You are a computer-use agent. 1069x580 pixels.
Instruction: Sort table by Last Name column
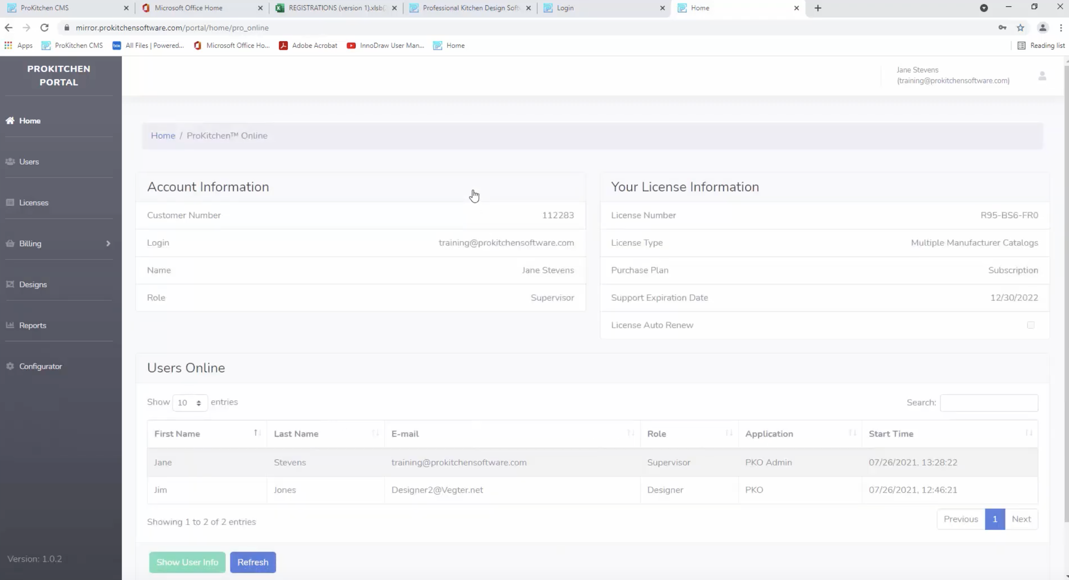pos(326,434)
